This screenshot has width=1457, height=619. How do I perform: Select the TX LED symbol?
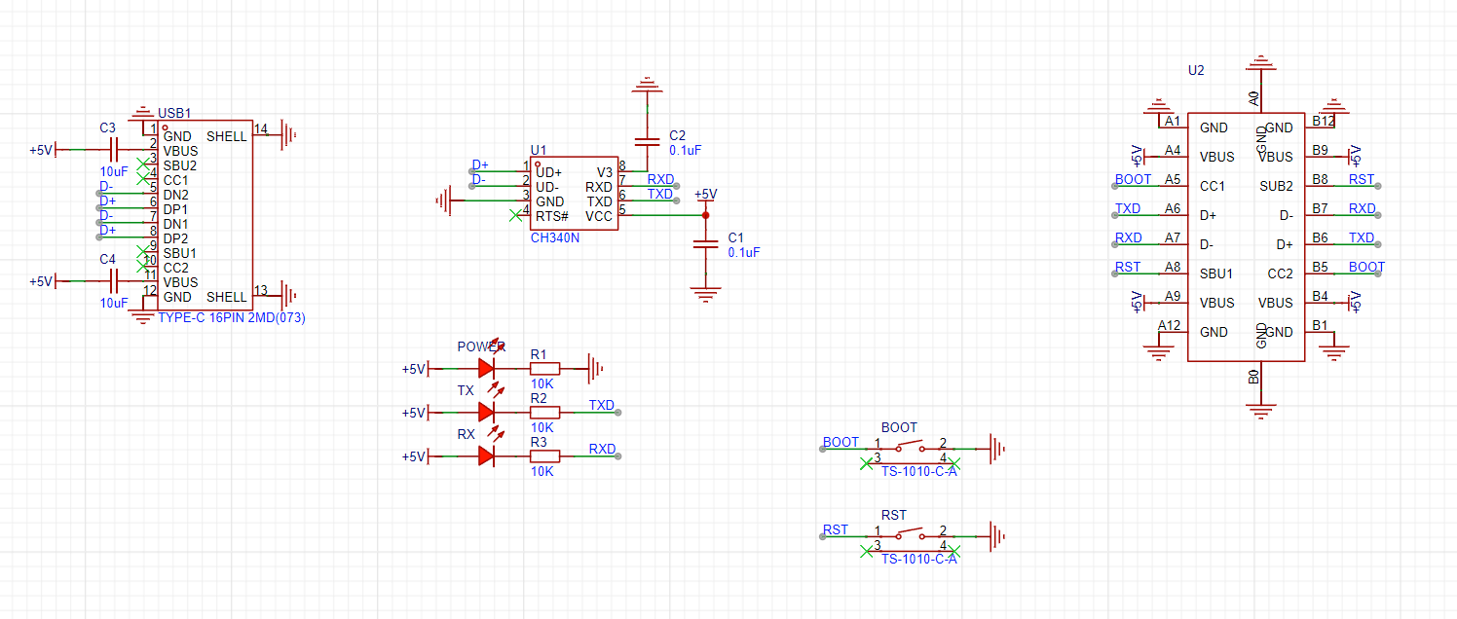click(487, 413)
